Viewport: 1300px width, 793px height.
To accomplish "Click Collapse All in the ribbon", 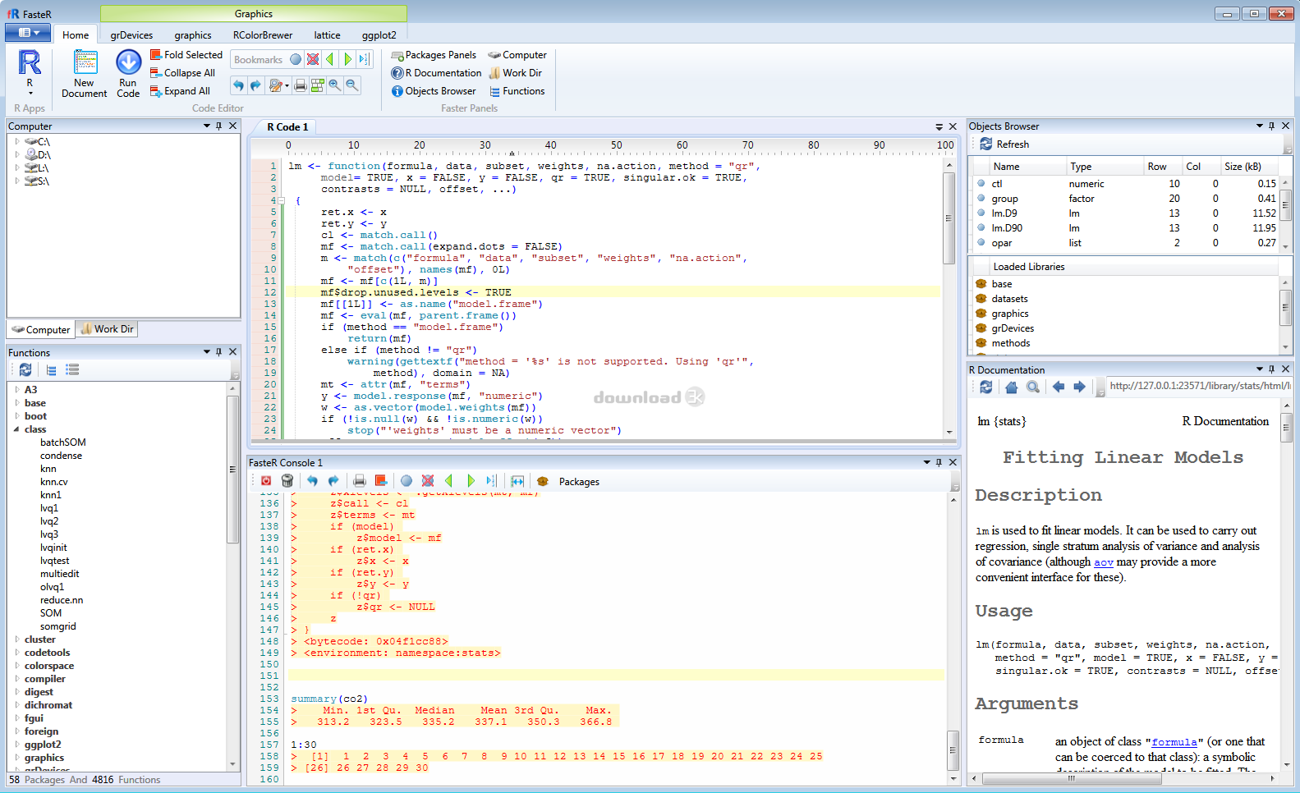I will click(182, 73).
